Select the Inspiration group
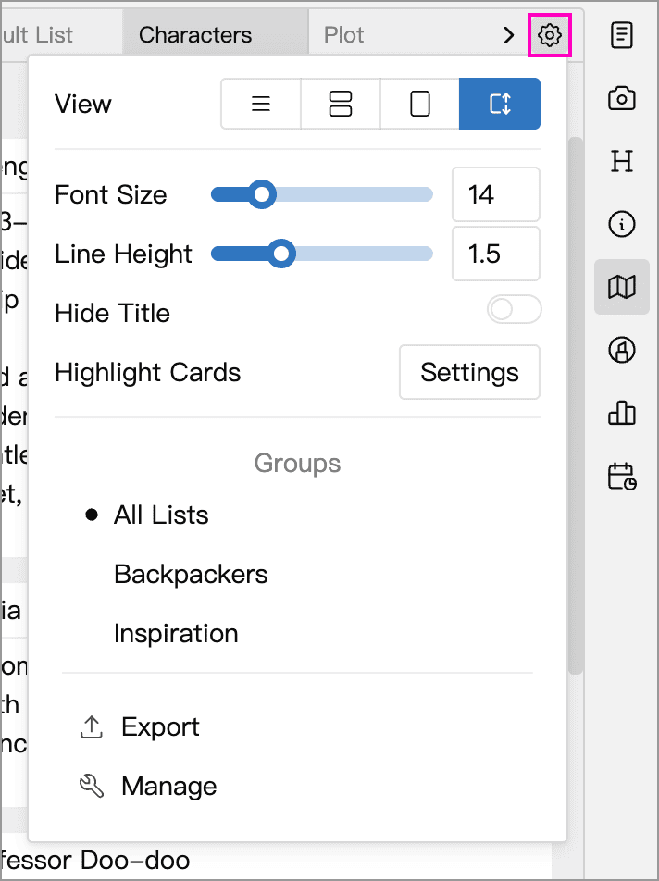Viewport: 659px width, 881px height. point(176,633)
